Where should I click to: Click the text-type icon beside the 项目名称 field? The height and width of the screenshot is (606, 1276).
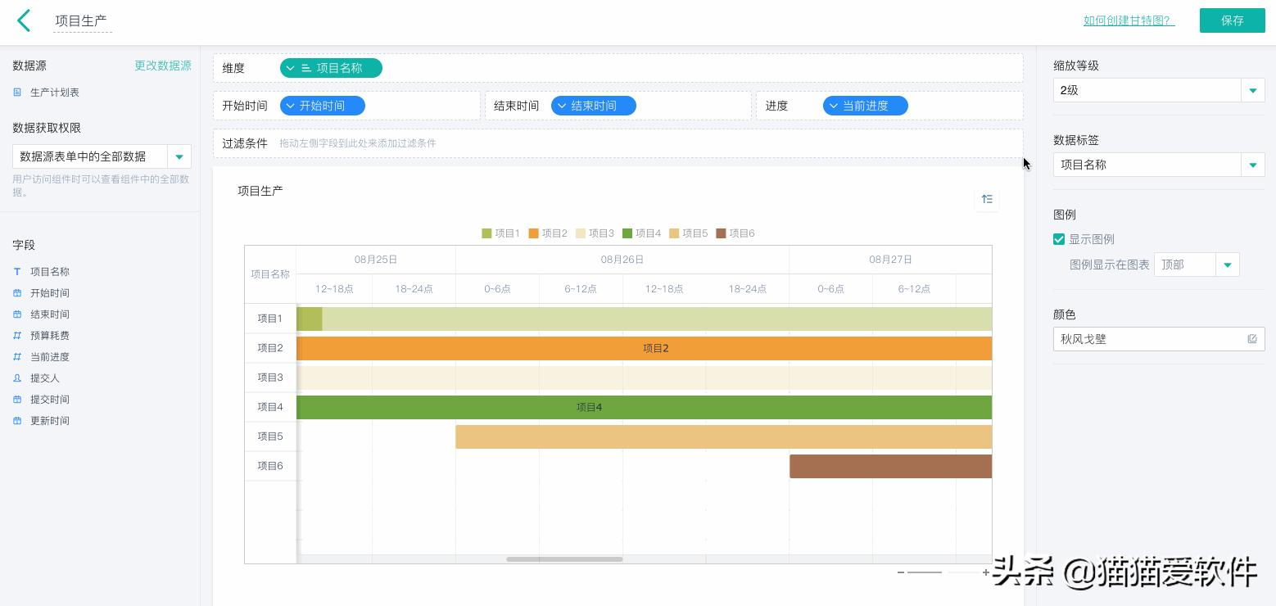coord(17,272)
